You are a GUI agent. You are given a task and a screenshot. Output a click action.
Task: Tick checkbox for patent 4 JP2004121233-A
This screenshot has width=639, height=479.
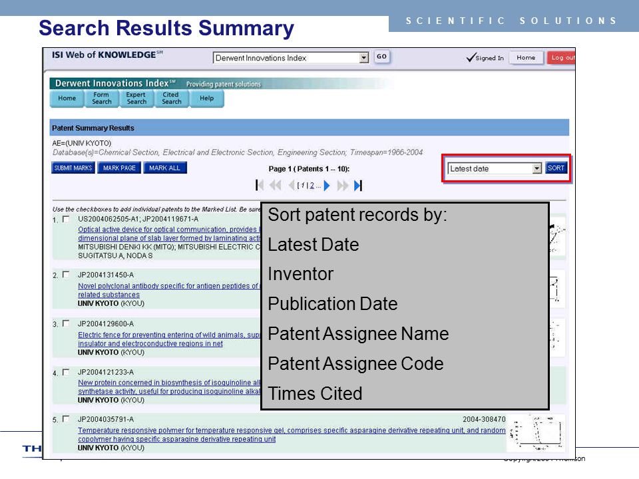[66, 372]
